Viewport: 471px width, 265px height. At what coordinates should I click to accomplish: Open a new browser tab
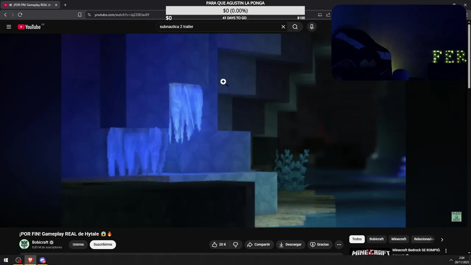(x=65, y=5)
